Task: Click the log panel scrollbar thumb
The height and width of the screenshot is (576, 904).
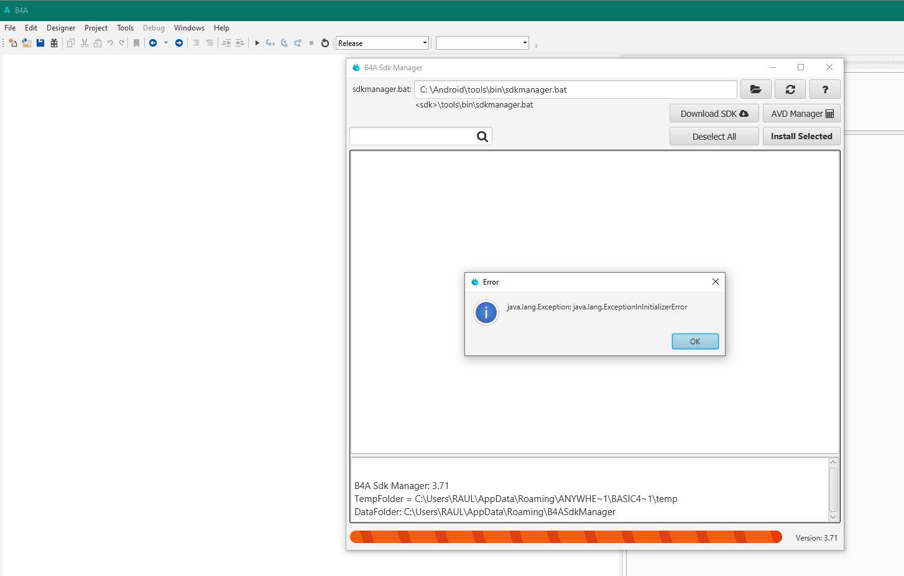Action: pos(833,490)
